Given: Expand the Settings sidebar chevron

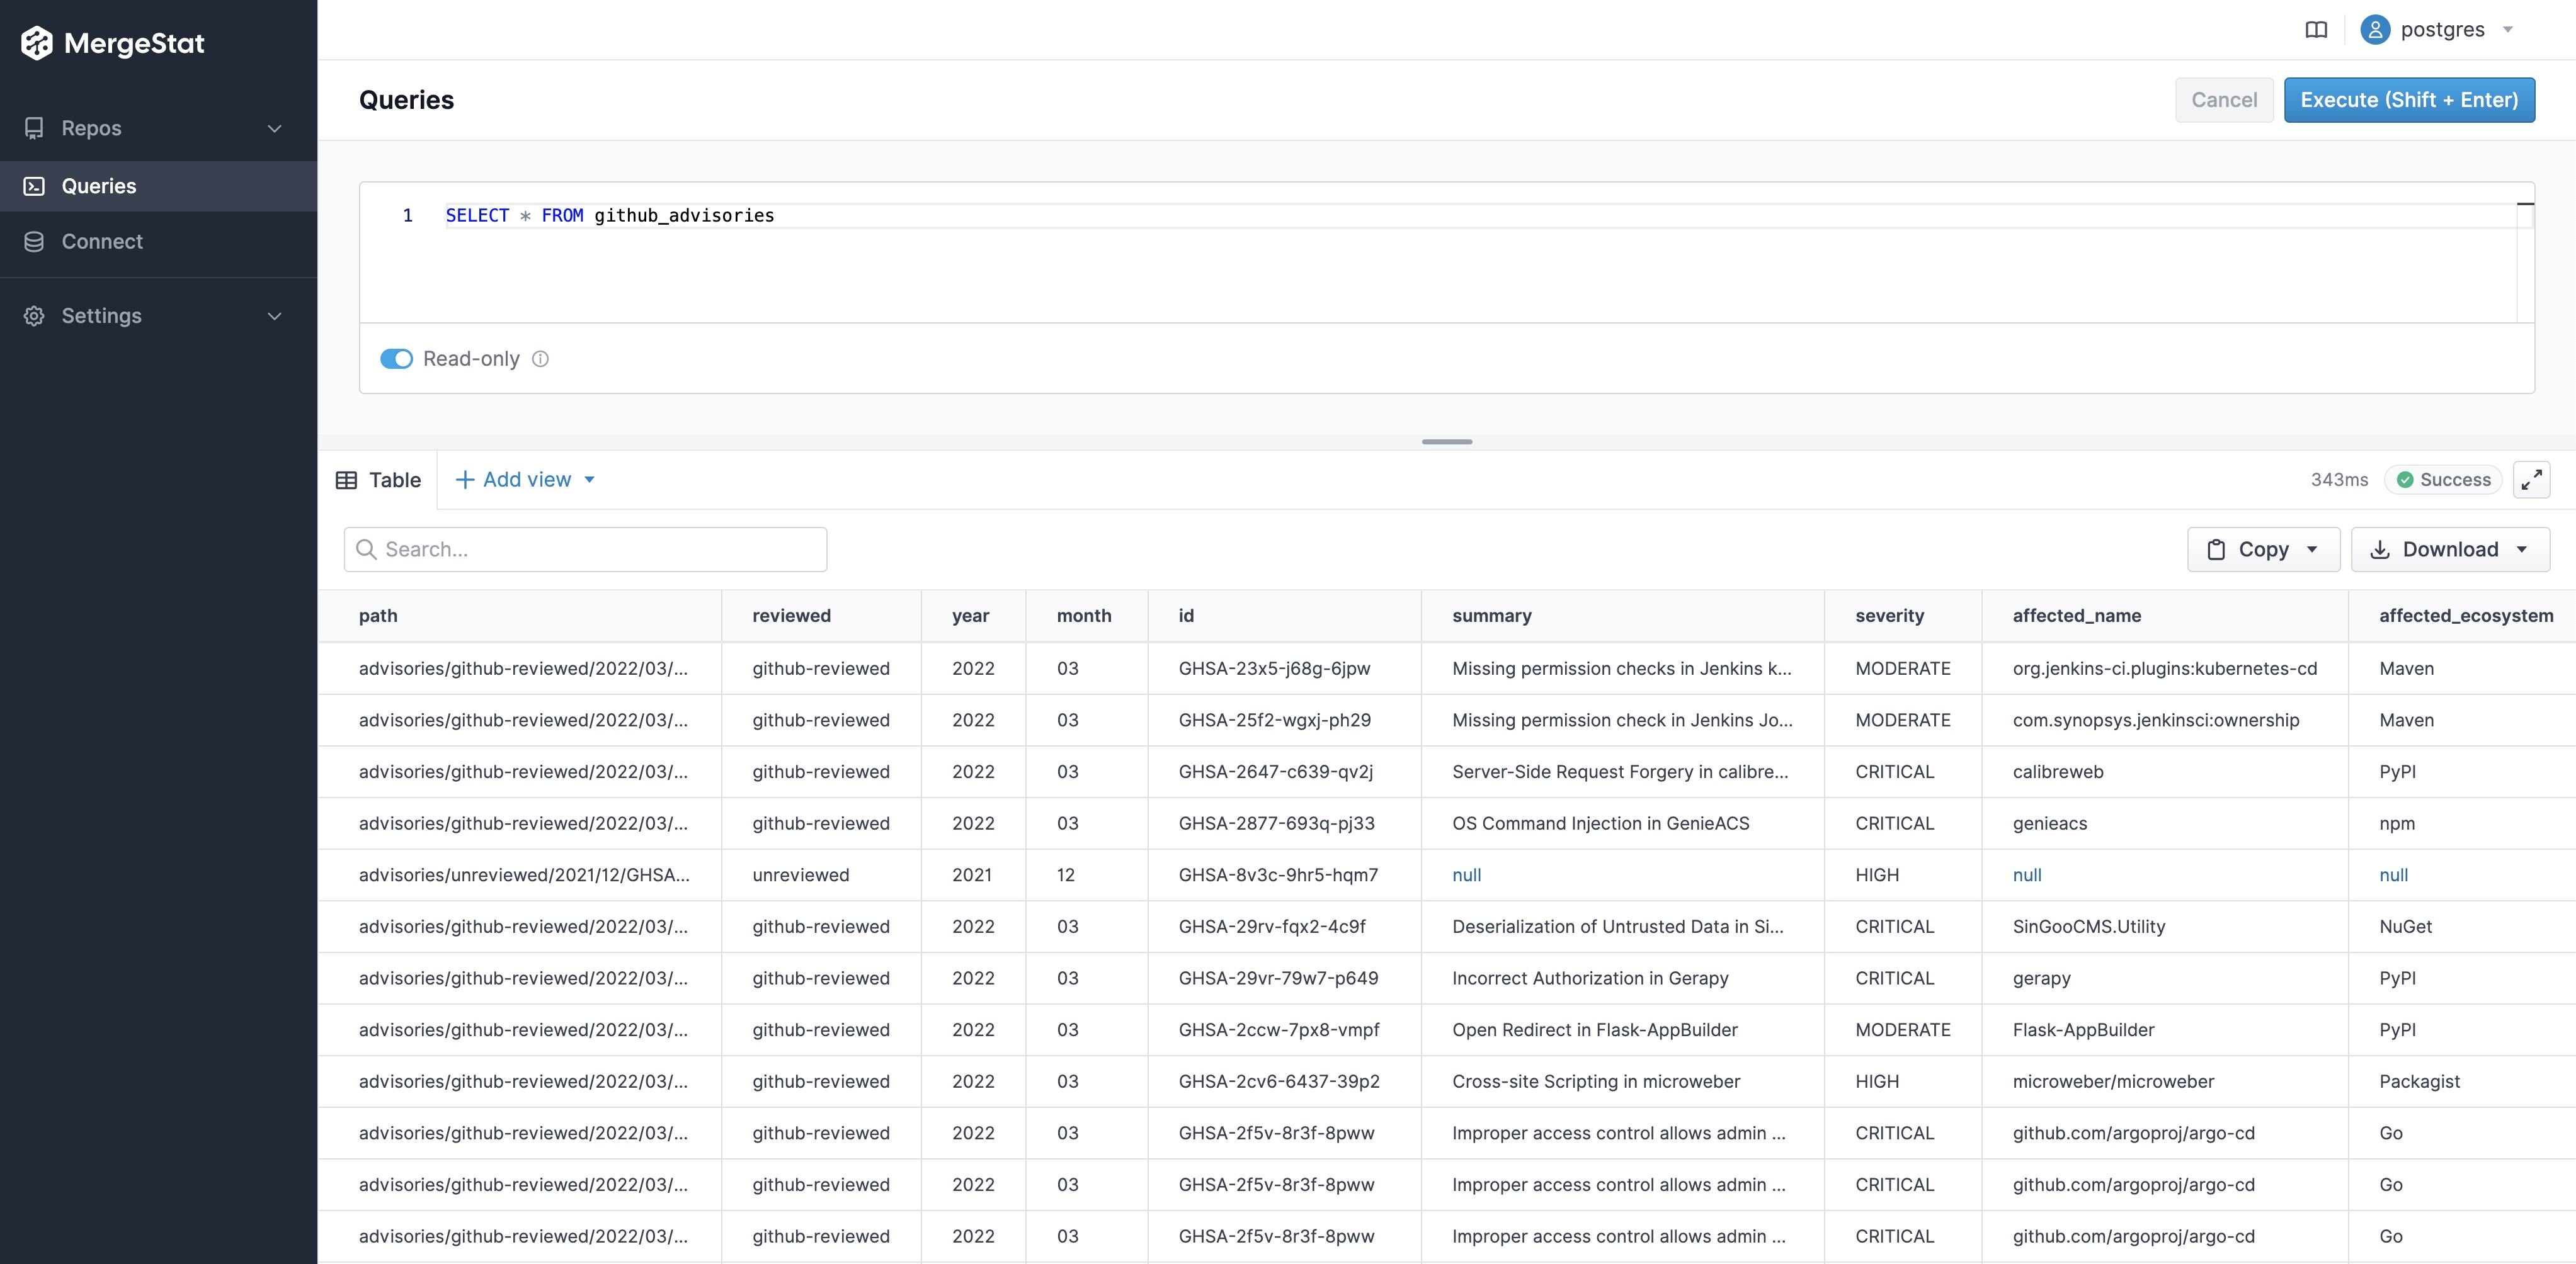Looking at the screenshot, I should click(275, 316).
